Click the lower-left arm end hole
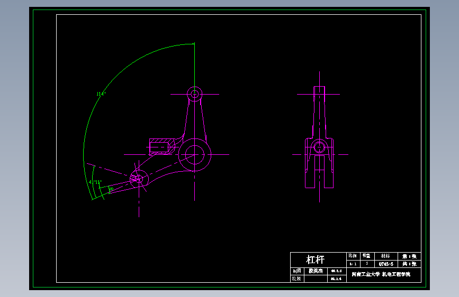The image size is (459, 297). (139, 179)
